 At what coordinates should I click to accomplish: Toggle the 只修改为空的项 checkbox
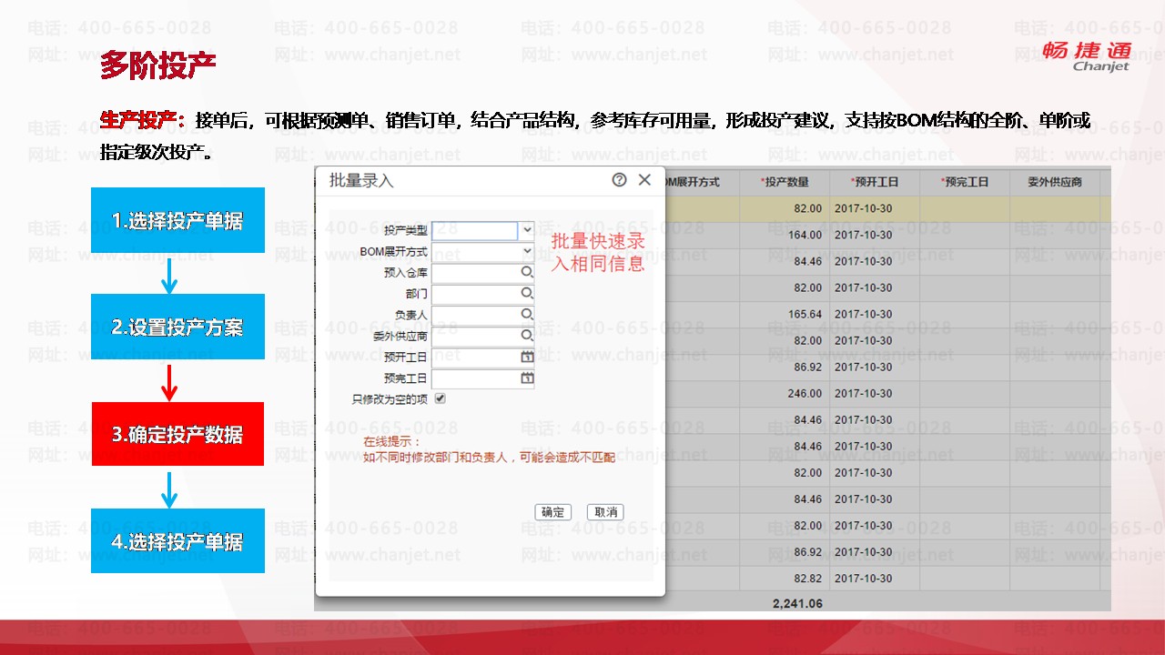pos(441,398)
